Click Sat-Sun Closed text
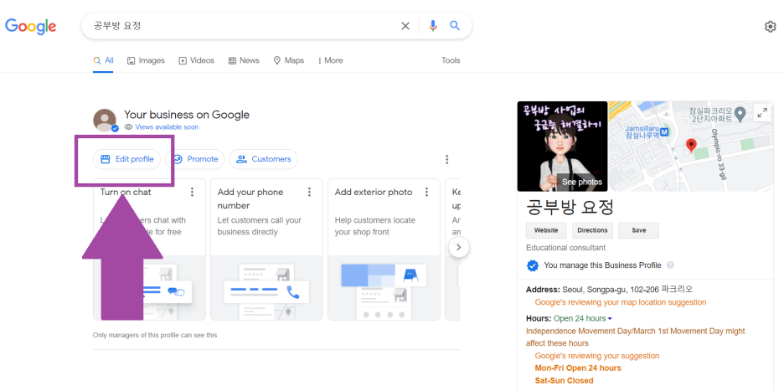The width and height of the screenshot is (784, 391). (564, 380)
